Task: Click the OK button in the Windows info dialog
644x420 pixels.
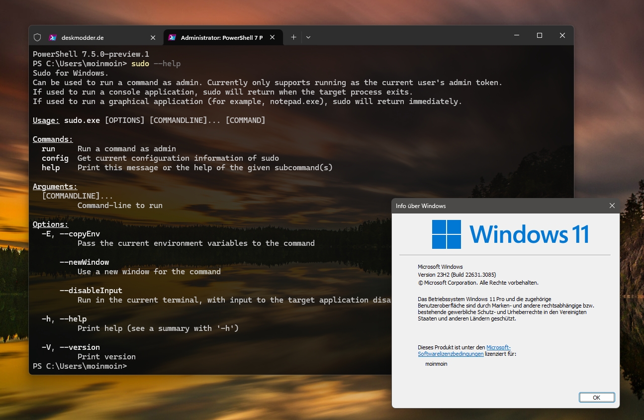Action: [x=597, y=397]
